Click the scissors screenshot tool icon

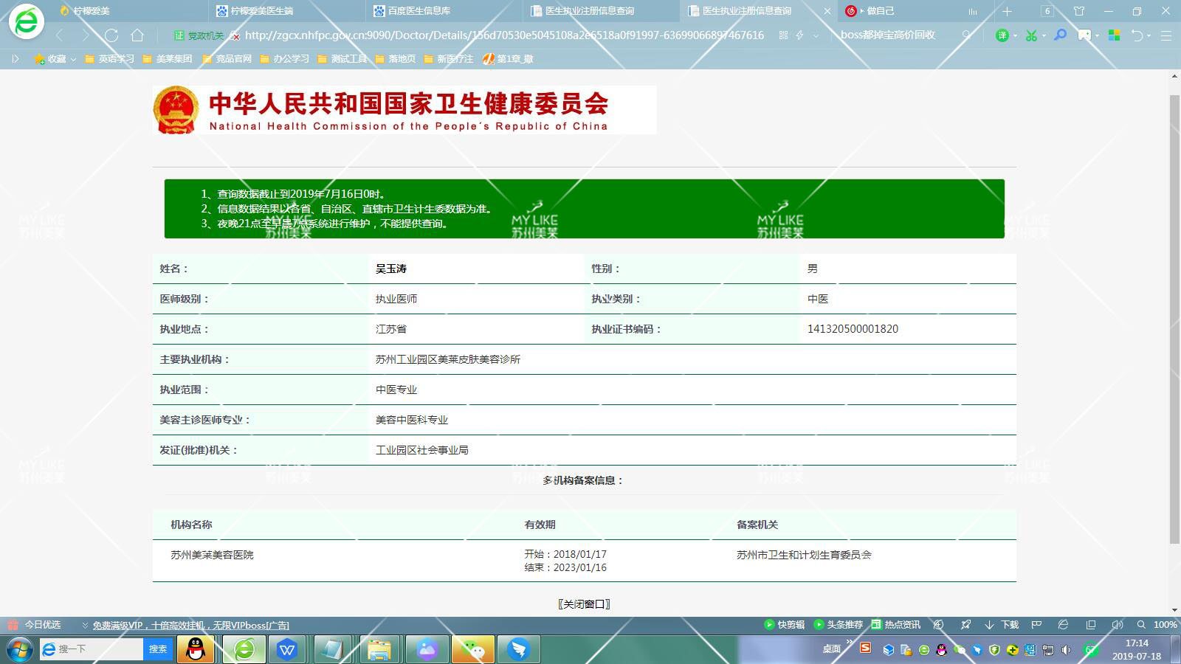1031,35
